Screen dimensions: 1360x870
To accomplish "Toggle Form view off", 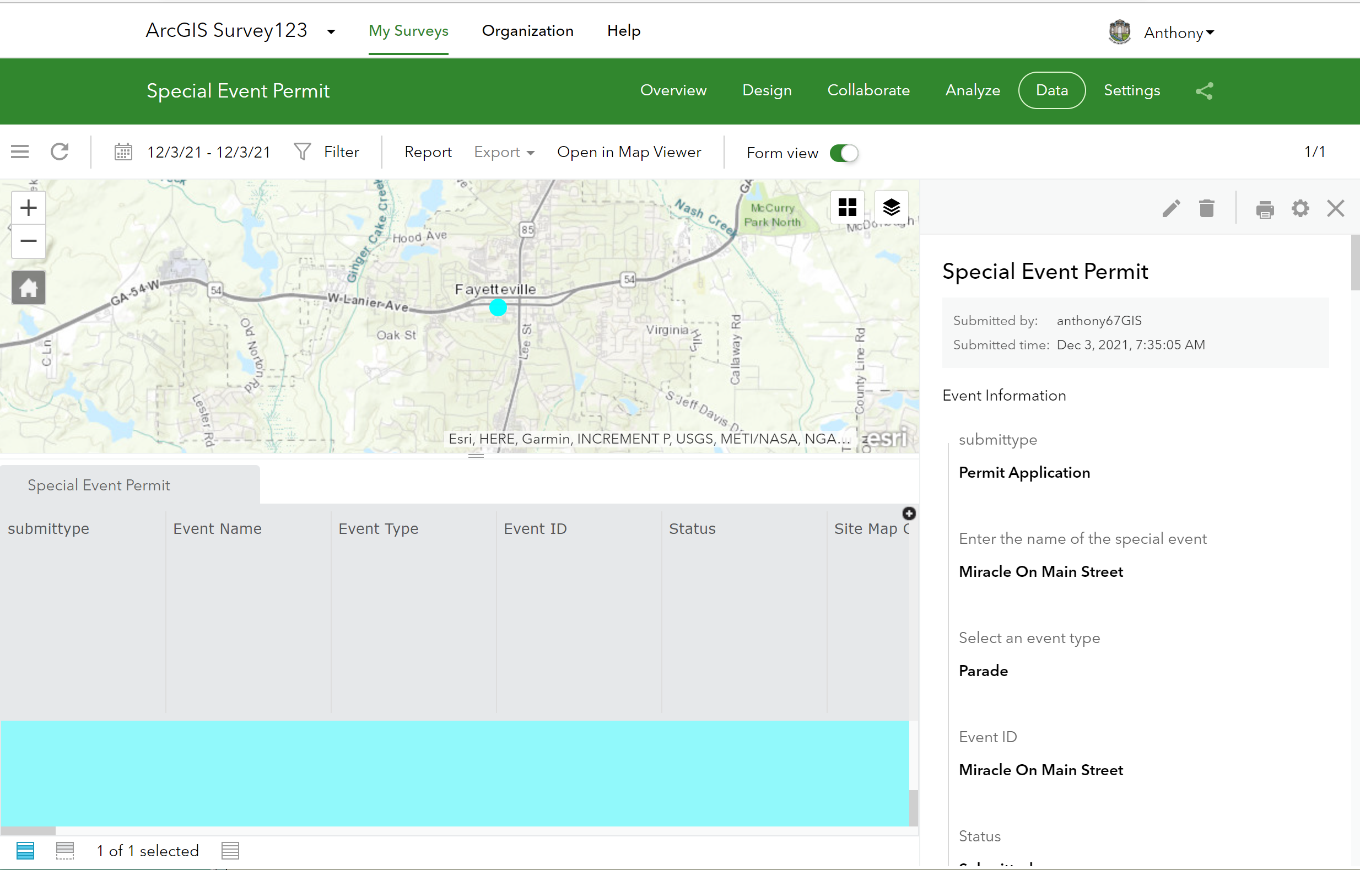I will click(x=844, y=153).
